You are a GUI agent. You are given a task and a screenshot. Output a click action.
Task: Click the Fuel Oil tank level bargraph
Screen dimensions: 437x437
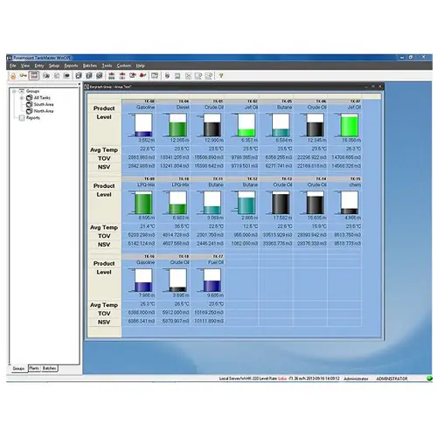212,280
